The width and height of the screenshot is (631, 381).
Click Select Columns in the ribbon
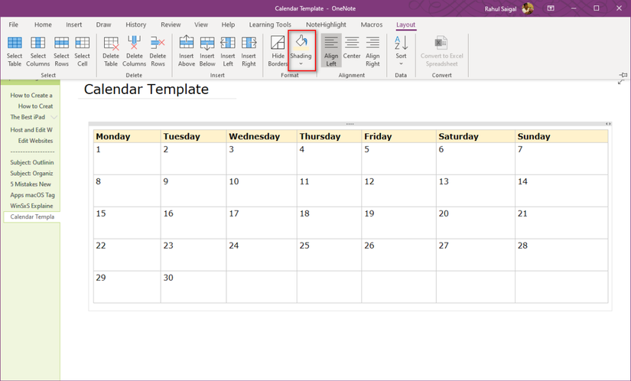click(x=37, y=51)
